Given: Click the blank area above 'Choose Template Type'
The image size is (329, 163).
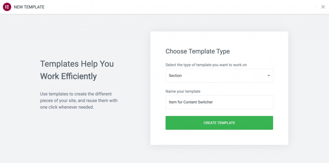Looking at the screenshot, I should pos(219,40).
